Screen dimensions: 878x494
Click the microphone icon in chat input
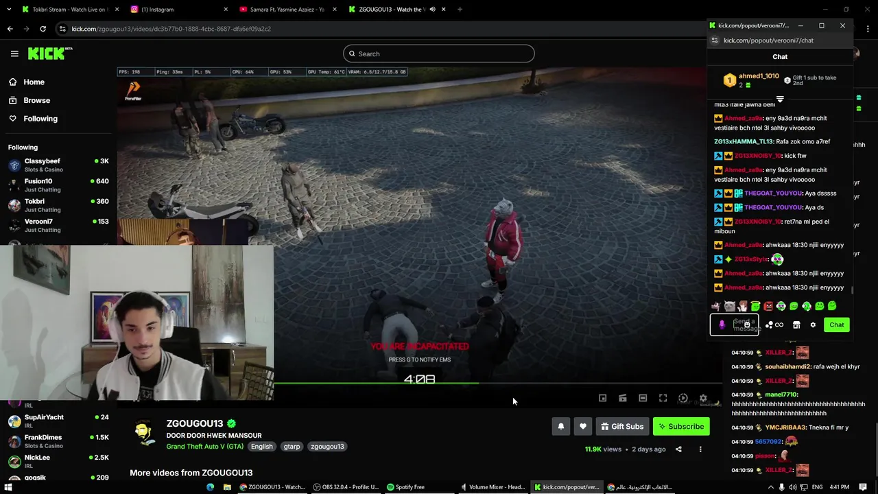tap(722, 325)
